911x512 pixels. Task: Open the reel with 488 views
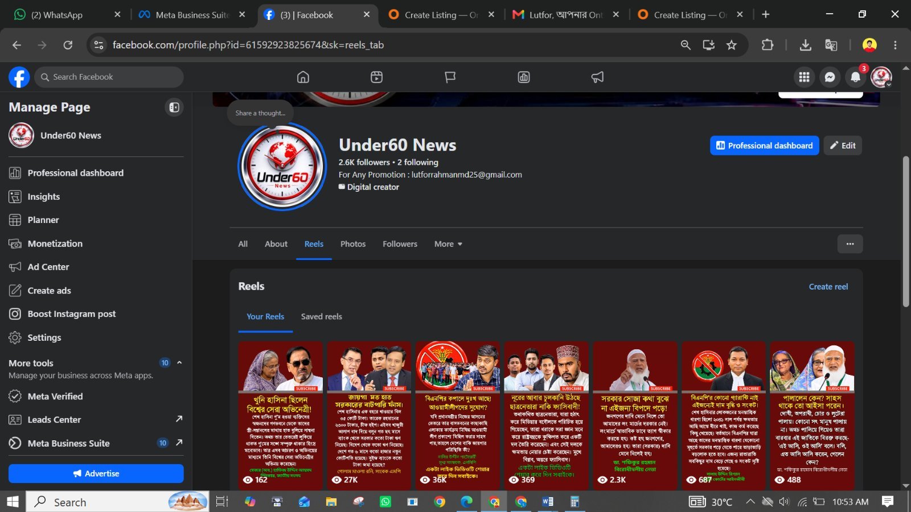tap(812, 415)
